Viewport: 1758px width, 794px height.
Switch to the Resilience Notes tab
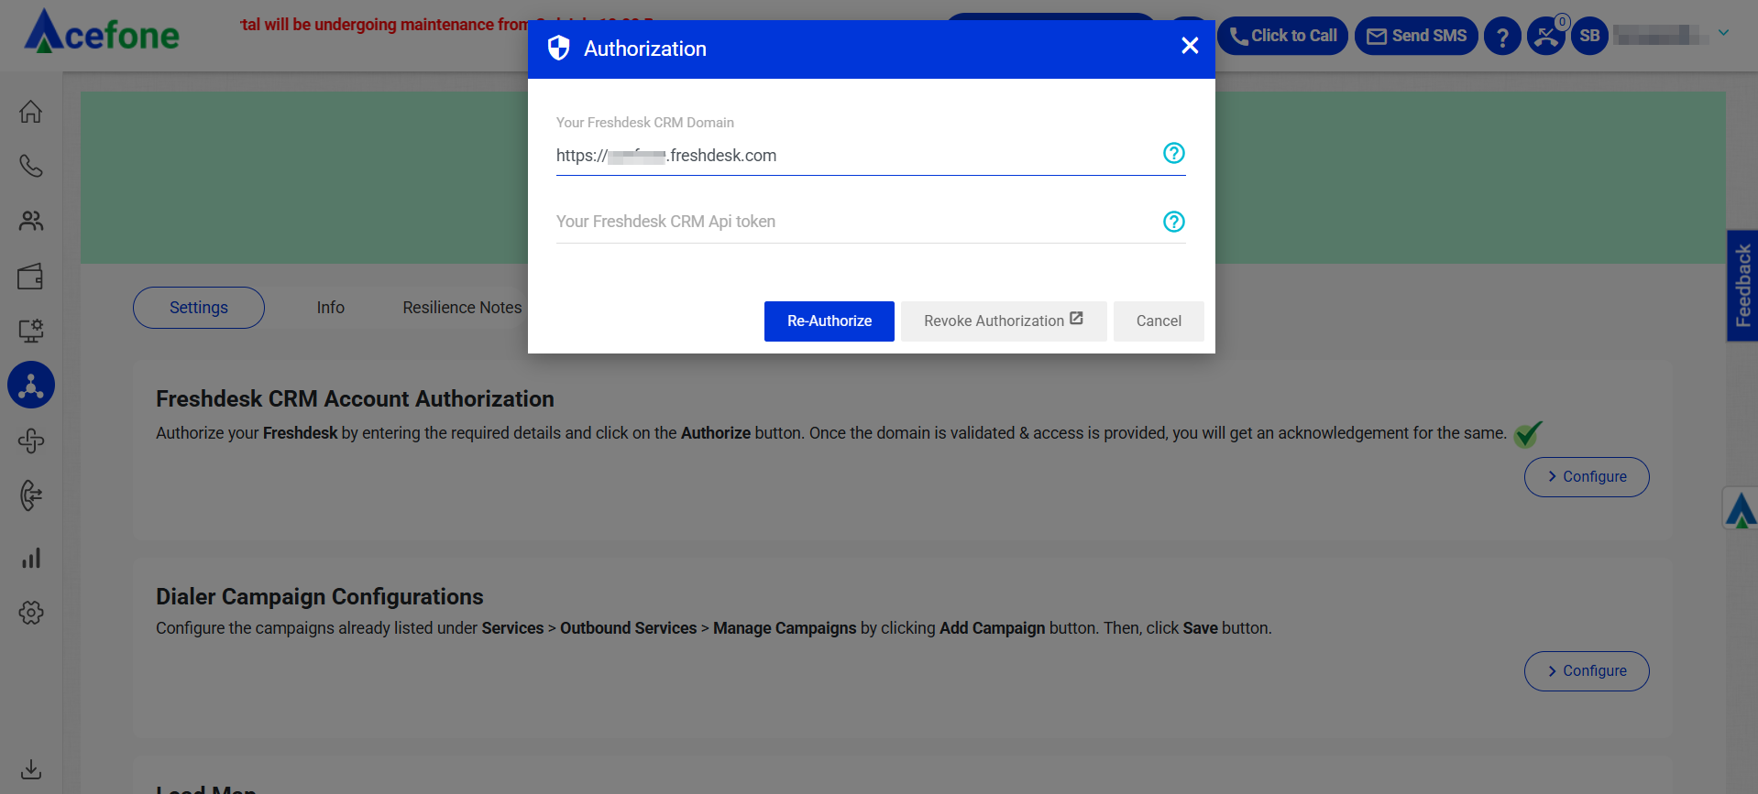[462, 308]
